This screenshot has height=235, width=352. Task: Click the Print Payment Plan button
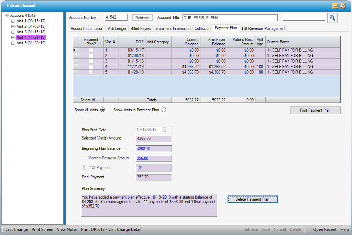tap(315, 110)
